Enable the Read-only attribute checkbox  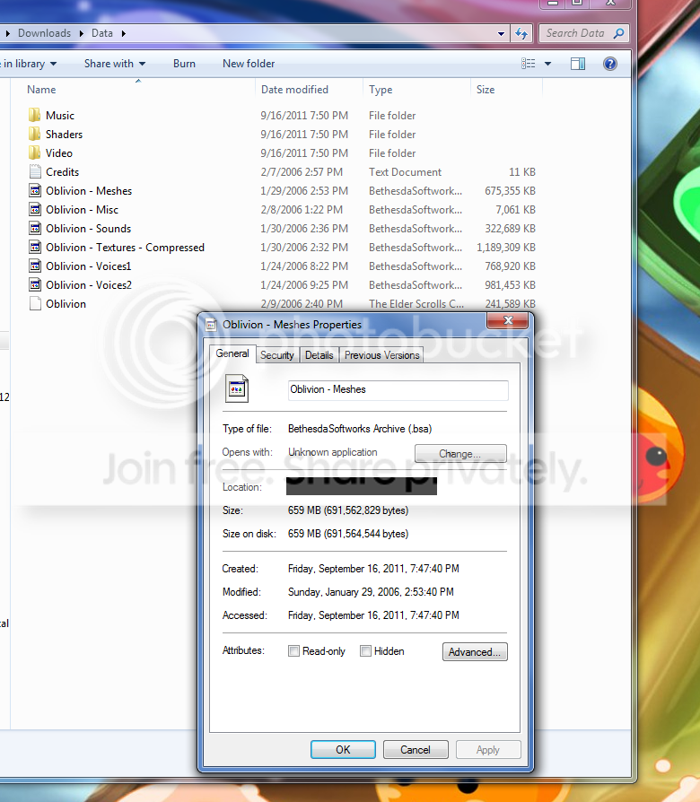(293, 650)
